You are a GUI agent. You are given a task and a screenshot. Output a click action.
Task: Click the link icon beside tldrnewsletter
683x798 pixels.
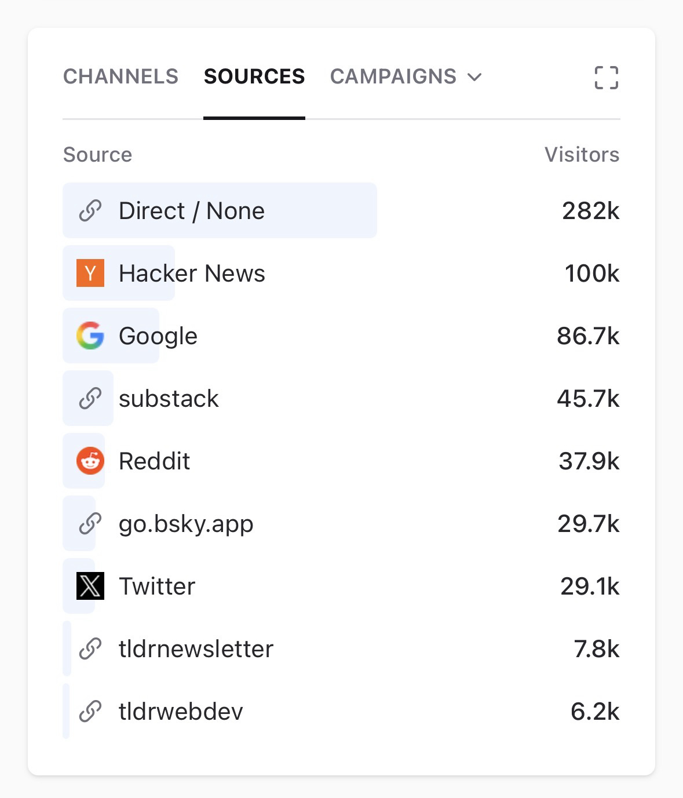point(90,648)
